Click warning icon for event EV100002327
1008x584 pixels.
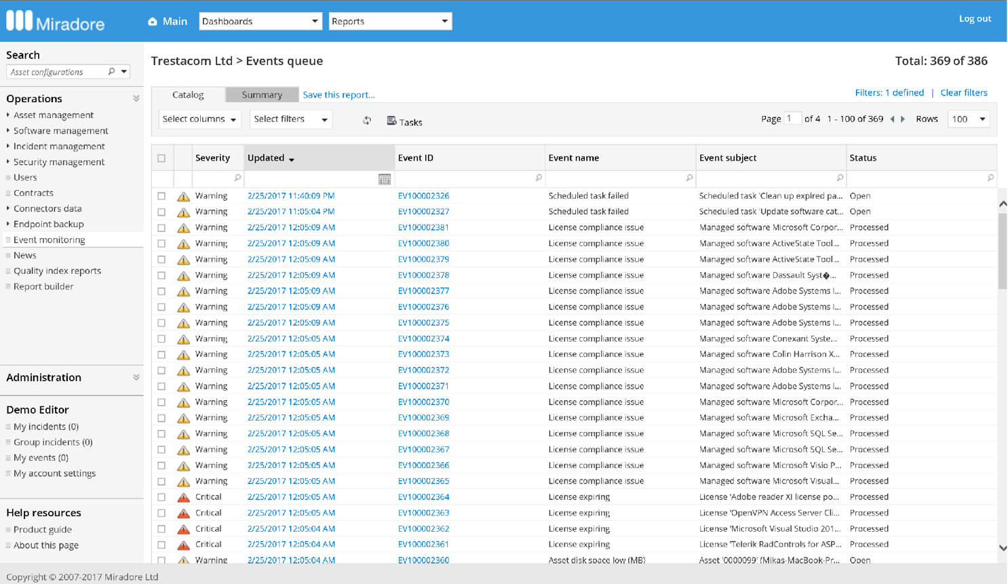click(183, 212)
